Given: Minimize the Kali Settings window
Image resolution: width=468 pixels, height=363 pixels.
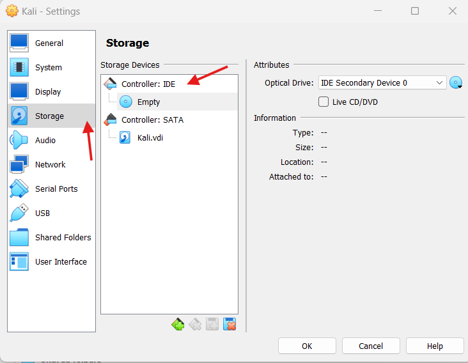Looking at the screenshot, I should click(x=378, y=11).
